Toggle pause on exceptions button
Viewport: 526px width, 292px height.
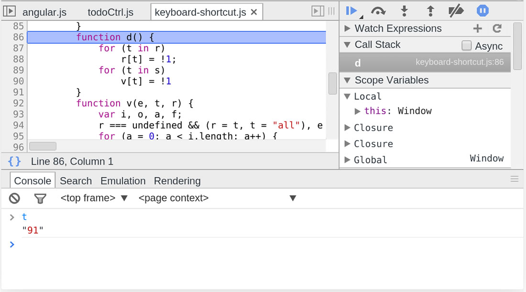pyautogui.click(x=482, y=11)
